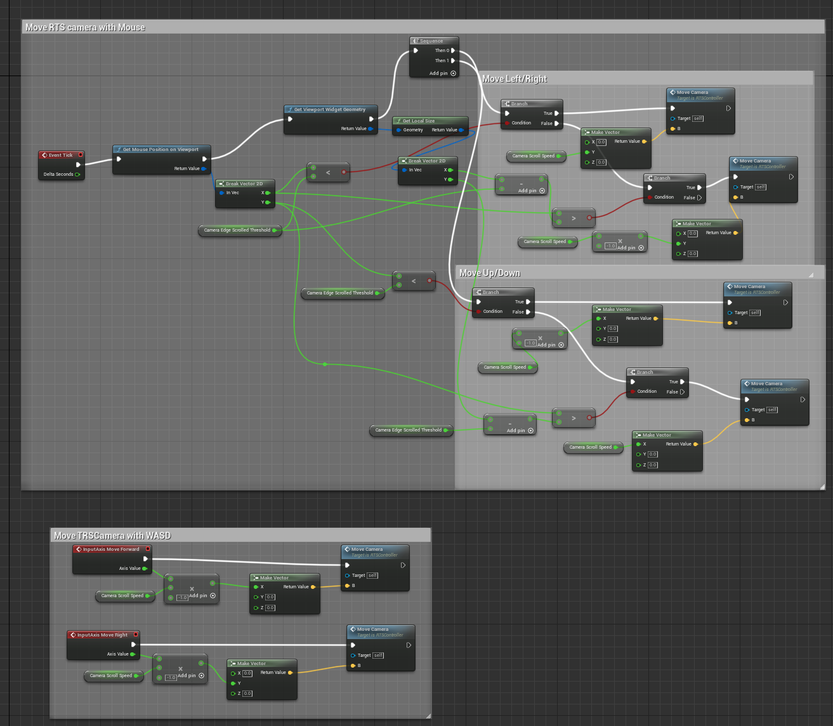
Task: Click InputAxis Move Right's execution output pin
Action: (x=133, y=645)
